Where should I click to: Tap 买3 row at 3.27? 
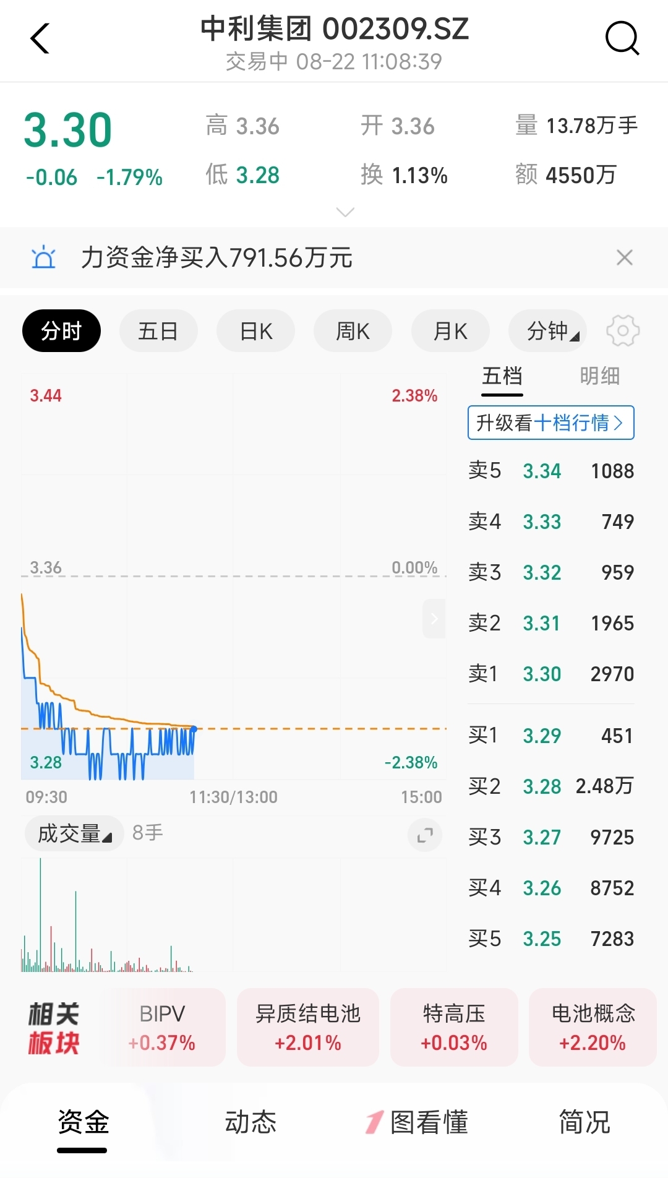pos(551,837)
